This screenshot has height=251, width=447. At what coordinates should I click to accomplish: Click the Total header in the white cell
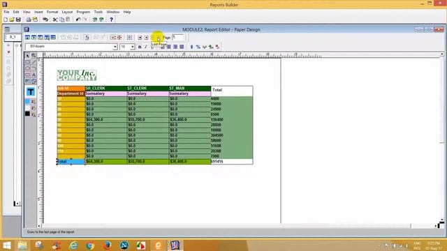(x=217, y=90)
